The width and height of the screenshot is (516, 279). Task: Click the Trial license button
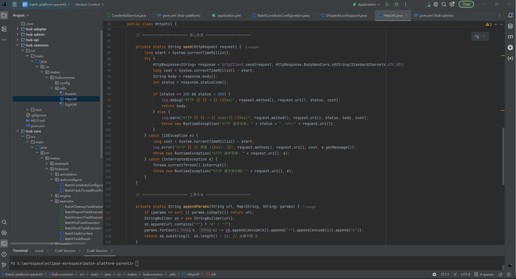466,5
